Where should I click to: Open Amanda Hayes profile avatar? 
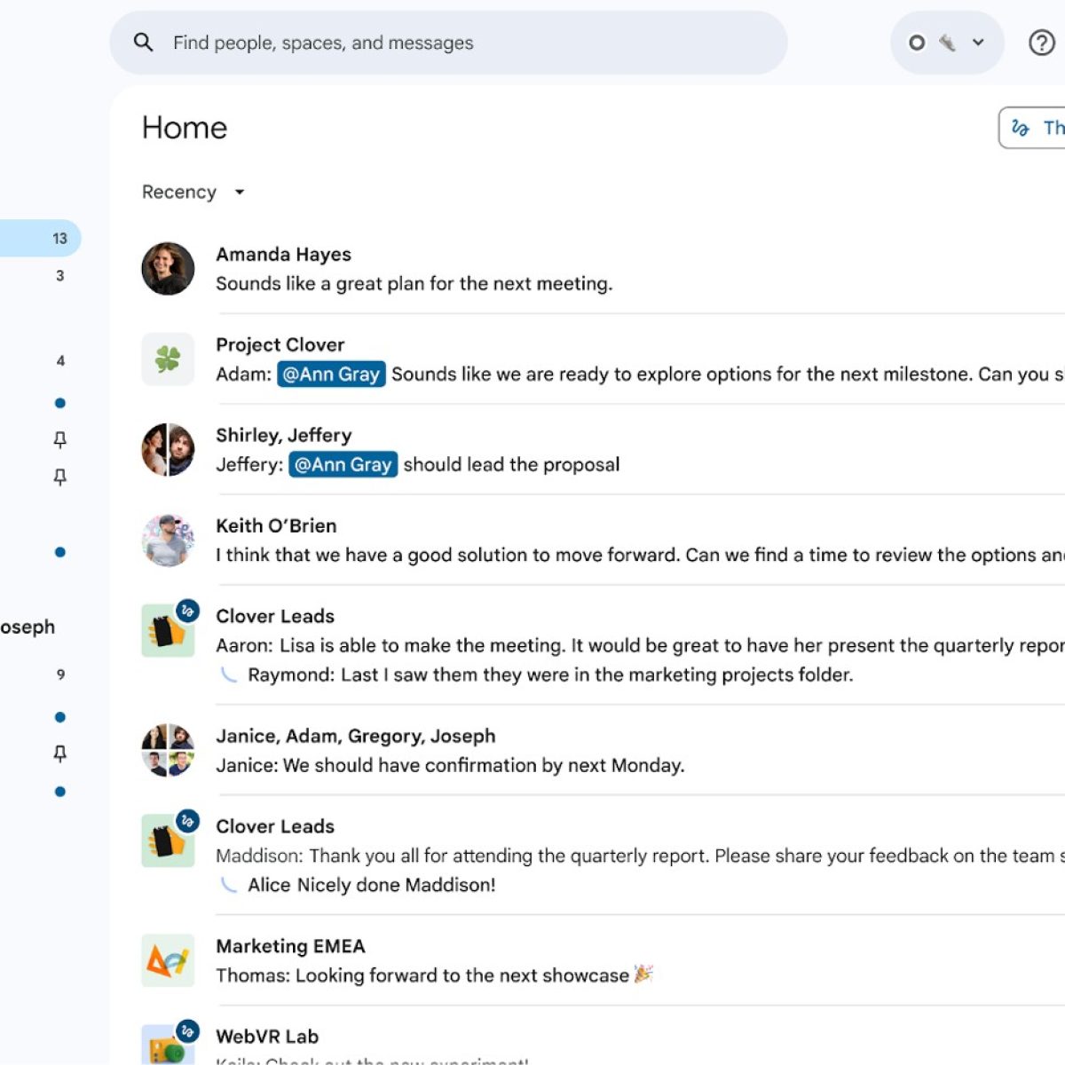168,269
